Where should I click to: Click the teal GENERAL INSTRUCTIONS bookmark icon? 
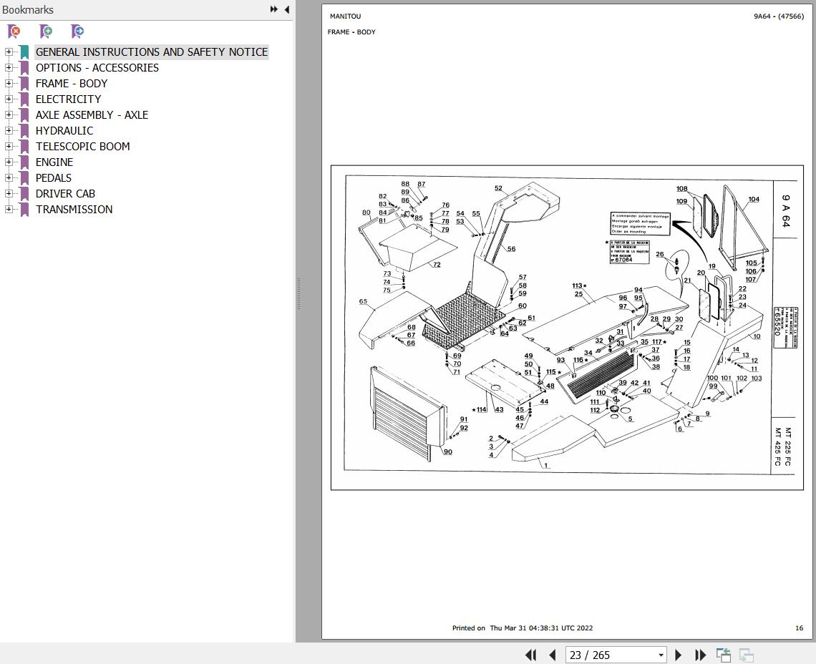coord(24,52)
